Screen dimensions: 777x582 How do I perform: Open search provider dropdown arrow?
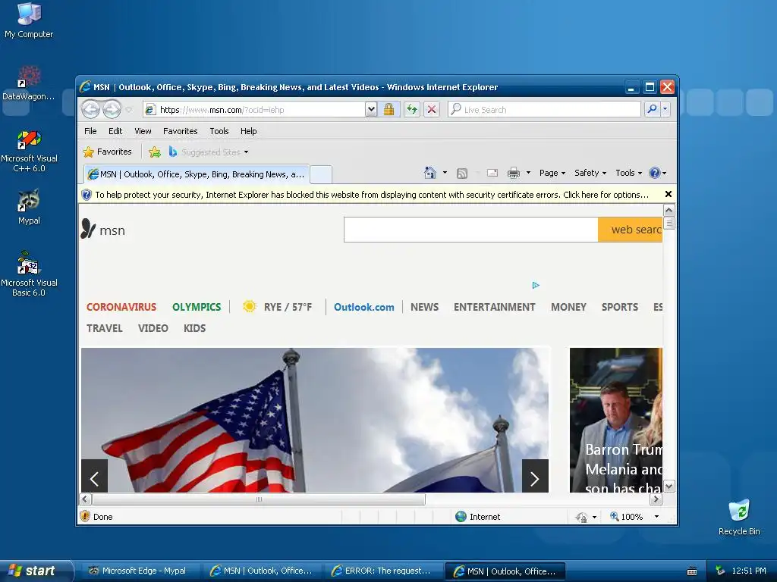[x=665, y=109]
